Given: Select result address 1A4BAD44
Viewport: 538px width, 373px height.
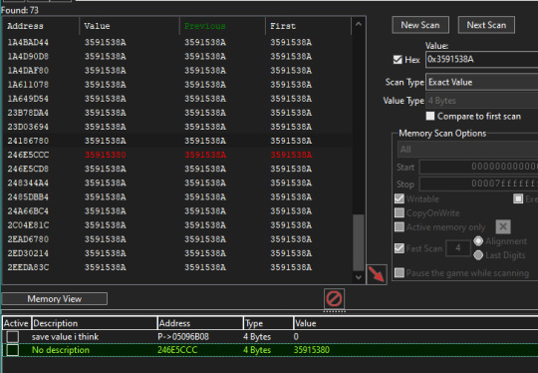Looking at the screenshot, I should [28, 42].
